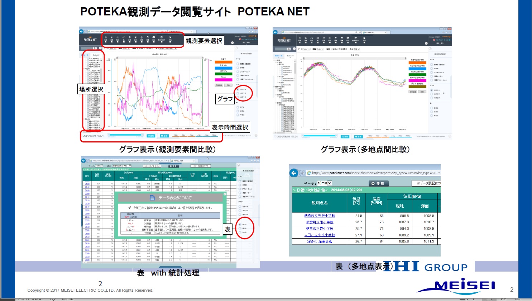Viewport: 532px width, 301px height.
Task: Toggle checkbox under CO2 icon in top-left graph
Action: coord(154,42)
